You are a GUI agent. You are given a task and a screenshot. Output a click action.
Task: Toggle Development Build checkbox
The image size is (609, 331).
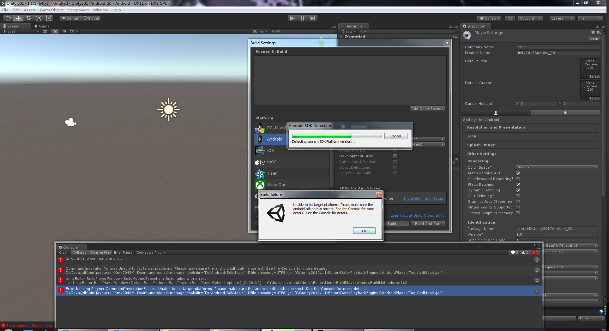coord(395,156)
